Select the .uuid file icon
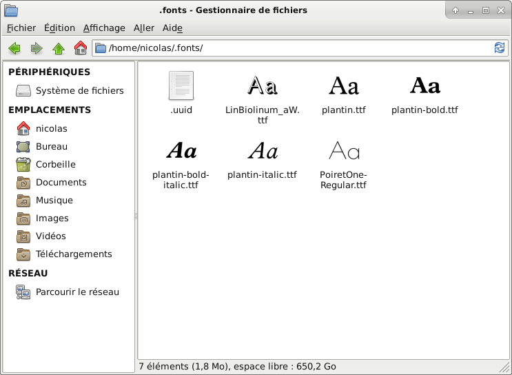 [x=181, y=85]
